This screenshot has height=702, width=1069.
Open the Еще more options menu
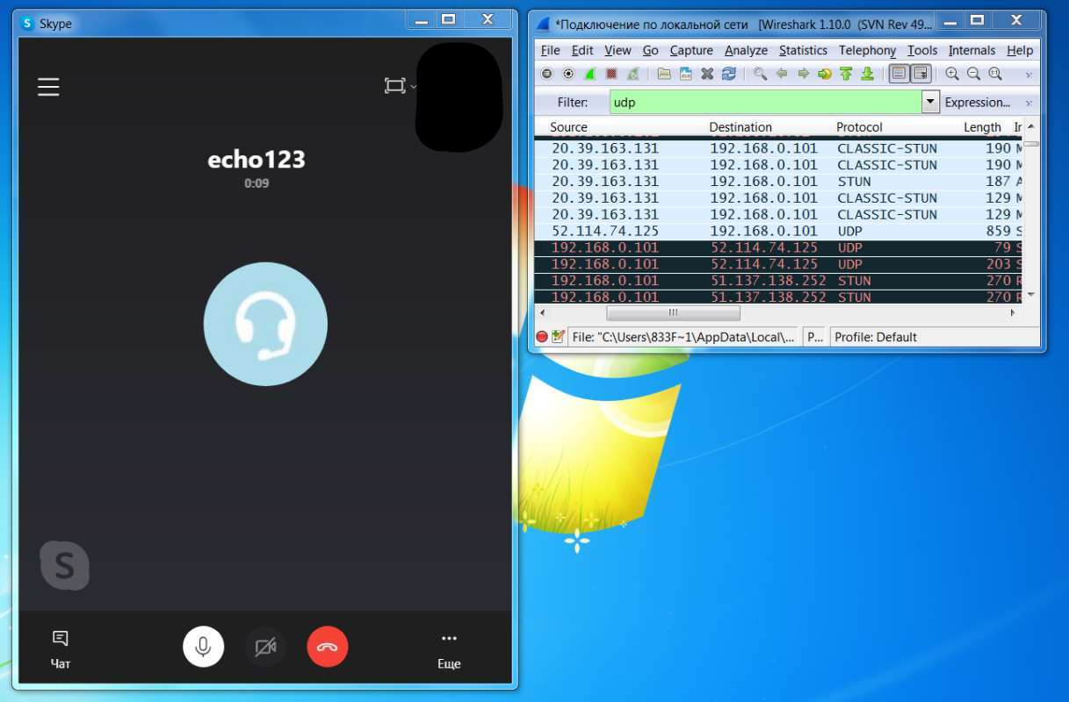pos(449,648)
